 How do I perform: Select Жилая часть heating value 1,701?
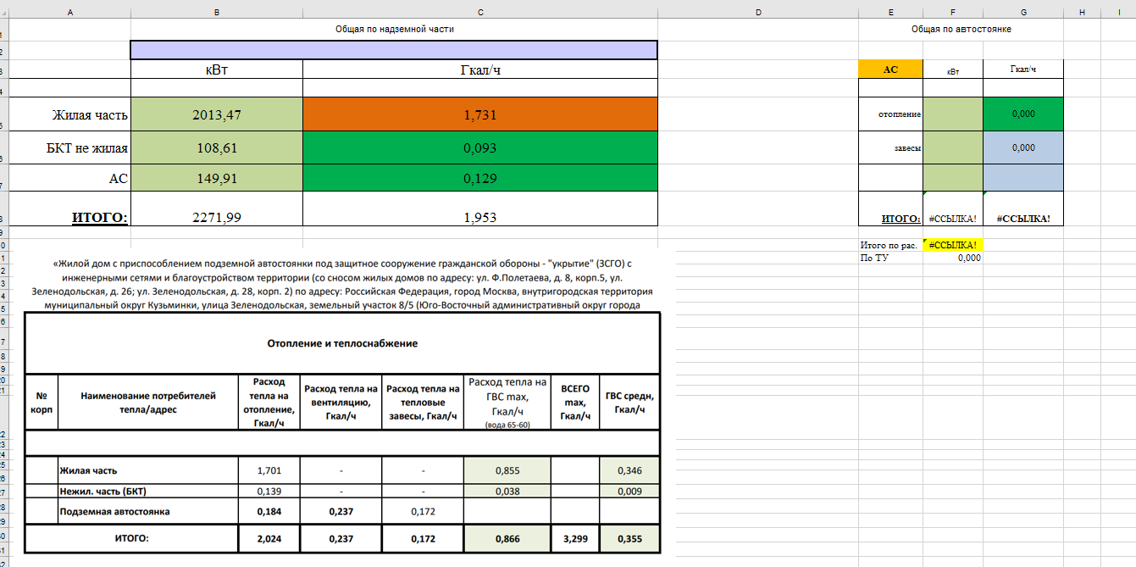pyautogui.click(x=268, y=470)
